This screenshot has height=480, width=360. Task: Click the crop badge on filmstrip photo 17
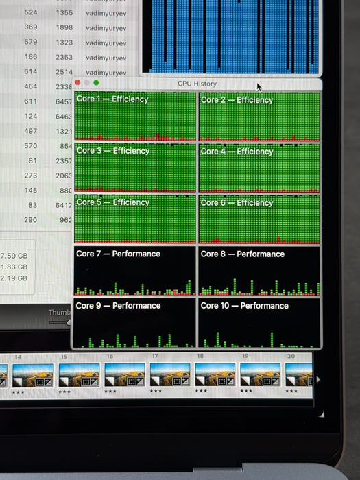[x=177, y=381]
